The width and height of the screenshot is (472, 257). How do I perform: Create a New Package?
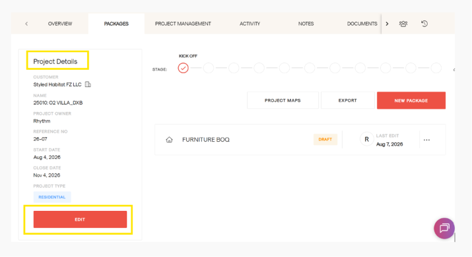411,100
